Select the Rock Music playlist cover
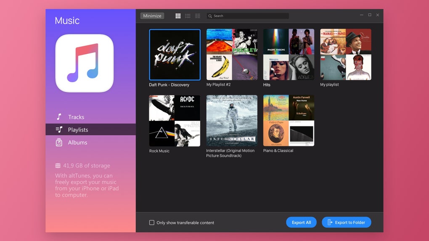Viewport: 429px width, 241px height. coord(175,121)
